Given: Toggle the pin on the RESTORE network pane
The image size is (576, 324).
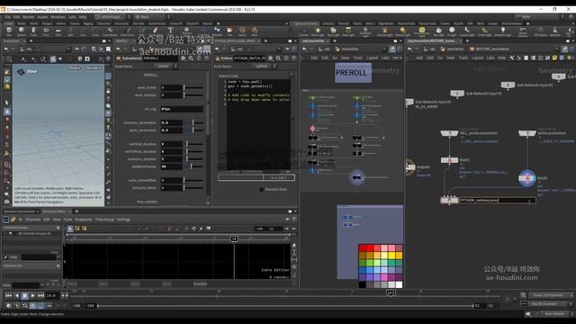Looking at the screenshot, I should [564, 49].
